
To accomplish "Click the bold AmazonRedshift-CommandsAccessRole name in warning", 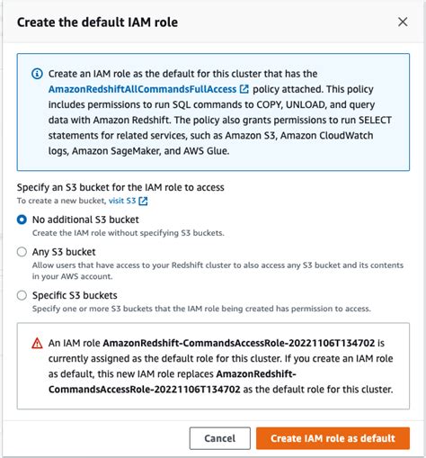I will tap(239, 343).
